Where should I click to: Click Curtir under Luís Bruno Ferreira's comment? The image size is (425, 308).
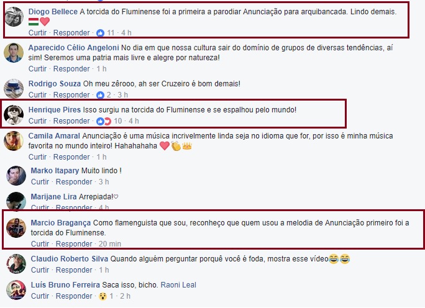tap(40, 296)
